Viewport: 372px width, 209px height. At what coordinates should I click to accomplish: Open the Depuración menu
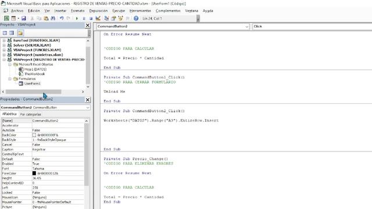[x=98, y=10]
